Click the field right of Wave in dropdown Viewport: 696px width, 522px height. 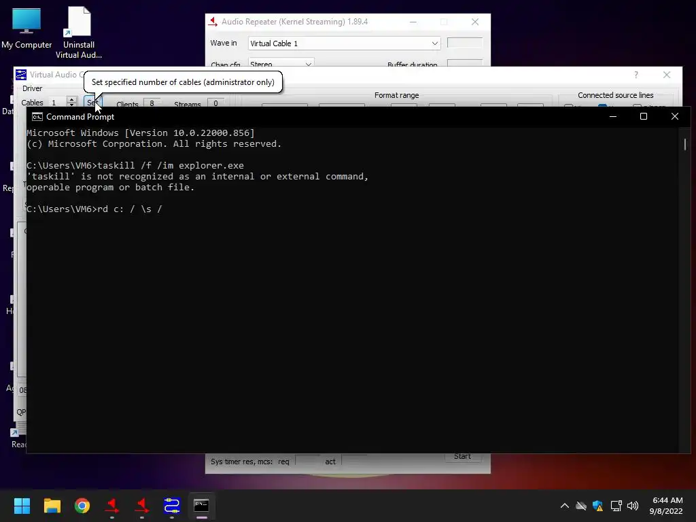(x=465, y=43)
